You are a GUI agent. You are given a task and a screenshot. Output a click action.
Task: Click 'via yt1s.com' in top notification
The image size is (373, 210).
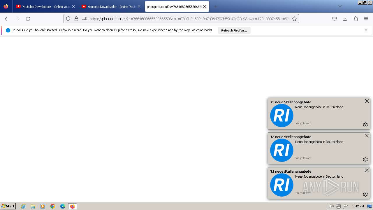pos(303,123)
